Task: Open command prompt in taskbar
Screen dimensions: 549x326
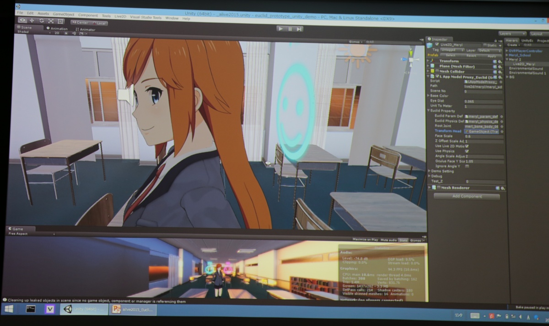Action: tap(30, 309)
